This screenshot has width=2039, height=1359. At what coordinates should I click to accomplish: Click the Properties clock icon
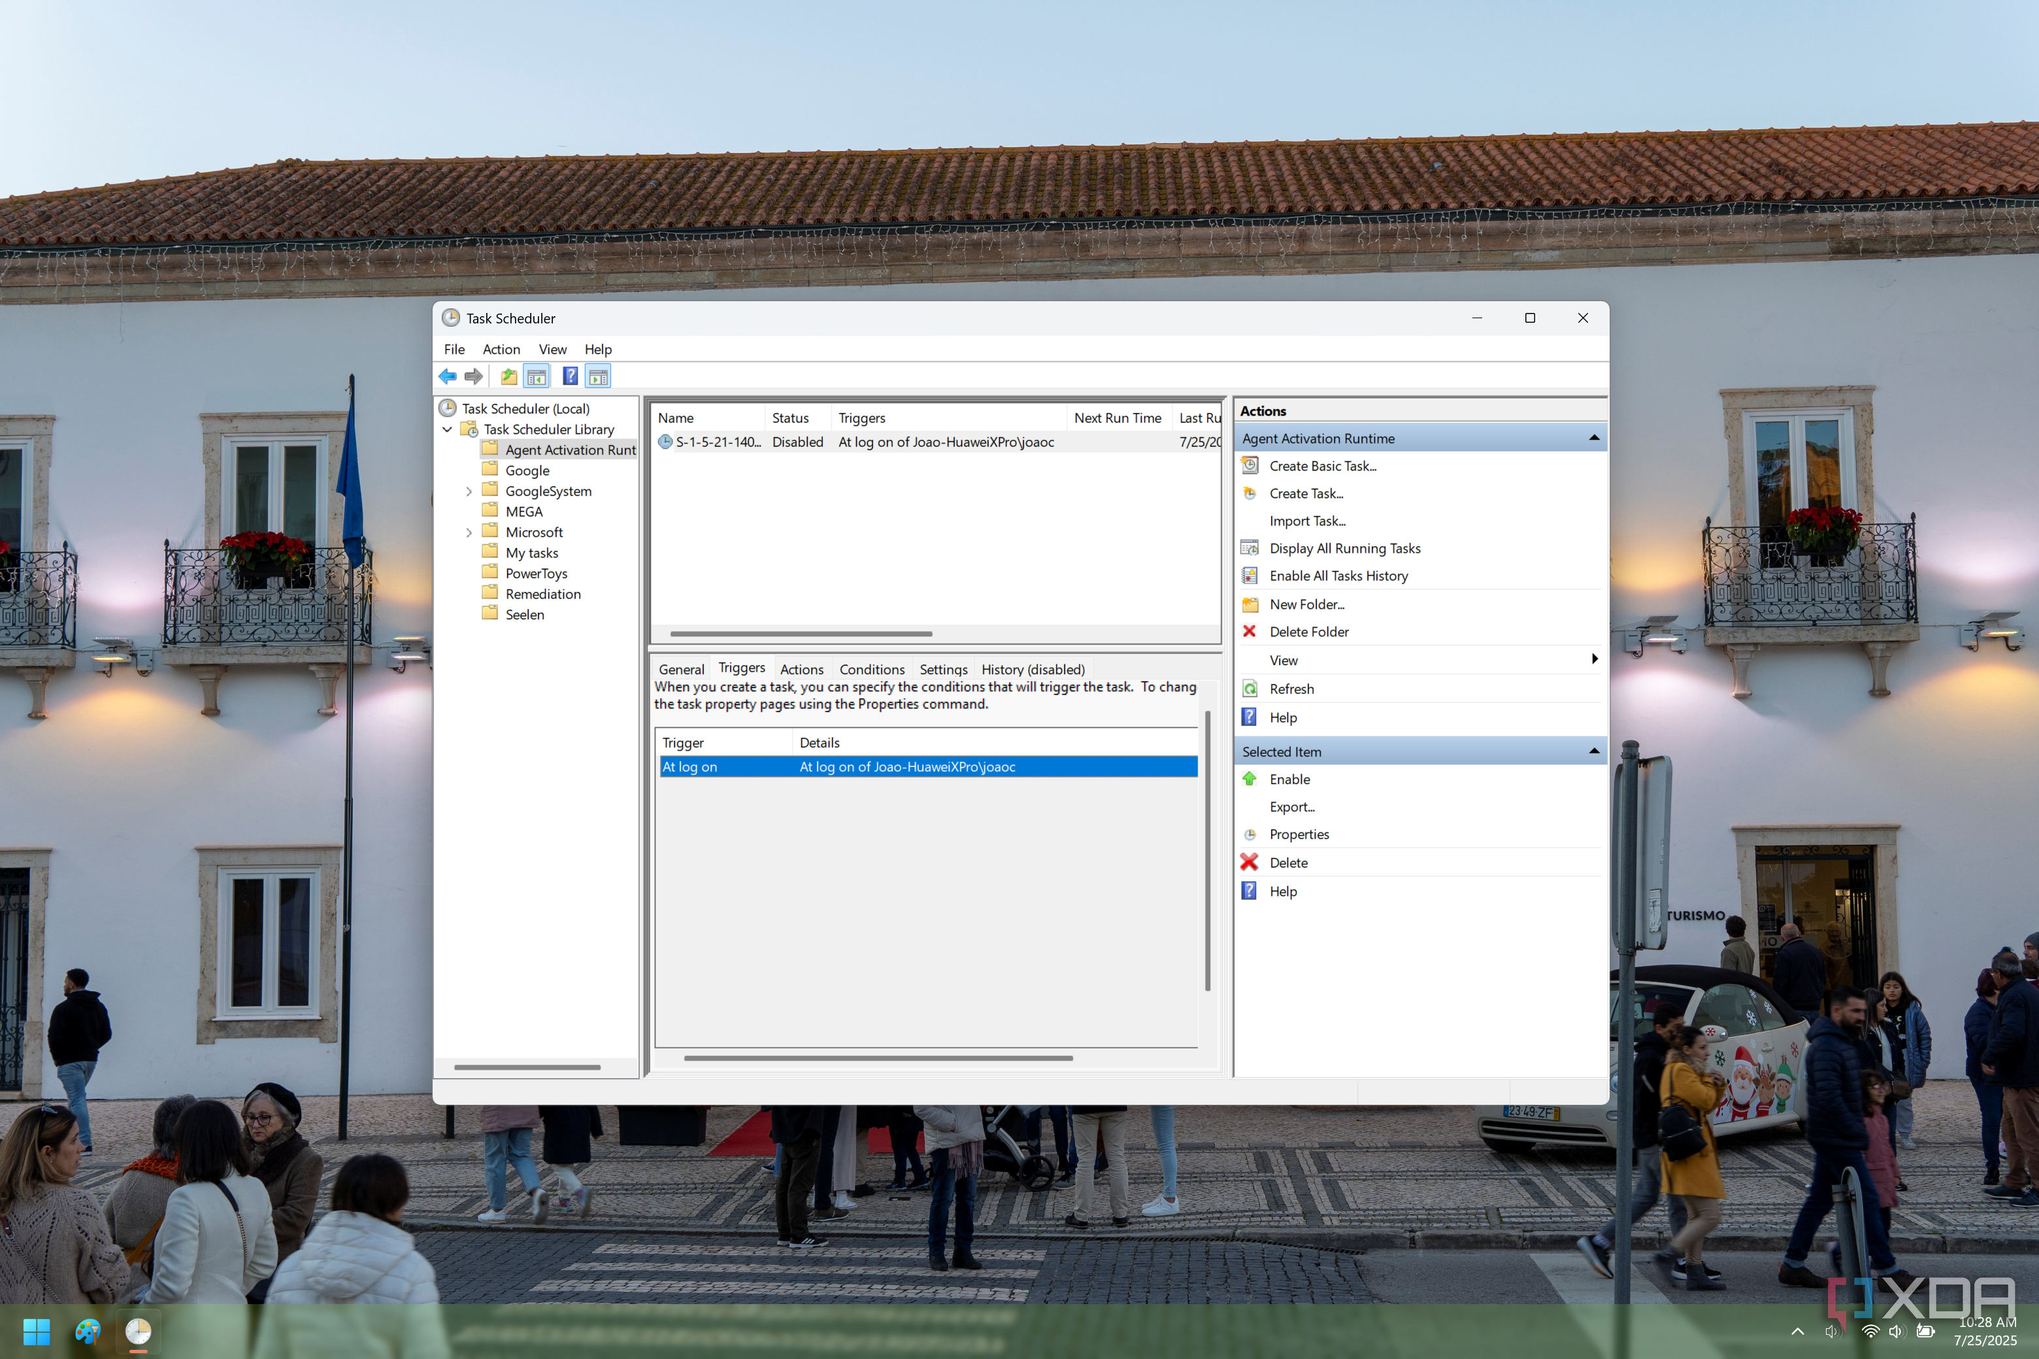(1250, 834)
